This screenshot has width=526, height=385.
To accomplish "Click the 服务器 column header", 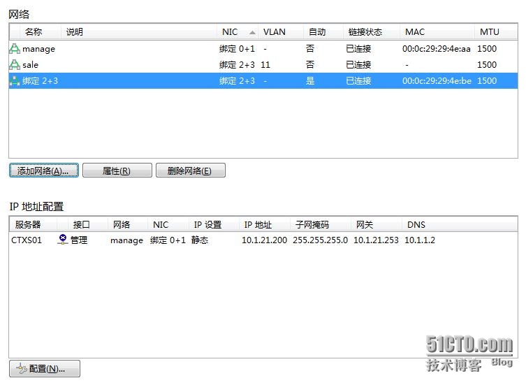I will 34,224.
